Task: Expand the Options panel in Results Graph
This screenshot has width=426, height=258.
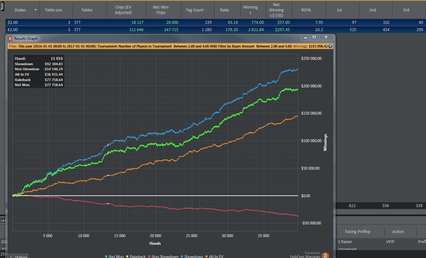Action: tap(18, 256)
